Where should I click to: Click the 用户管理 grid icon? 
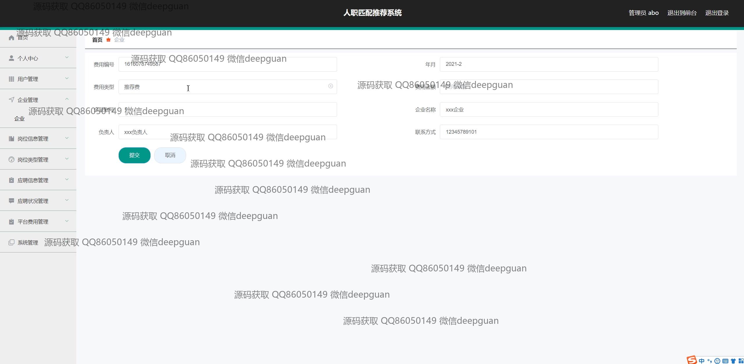[x=11, y=79]
